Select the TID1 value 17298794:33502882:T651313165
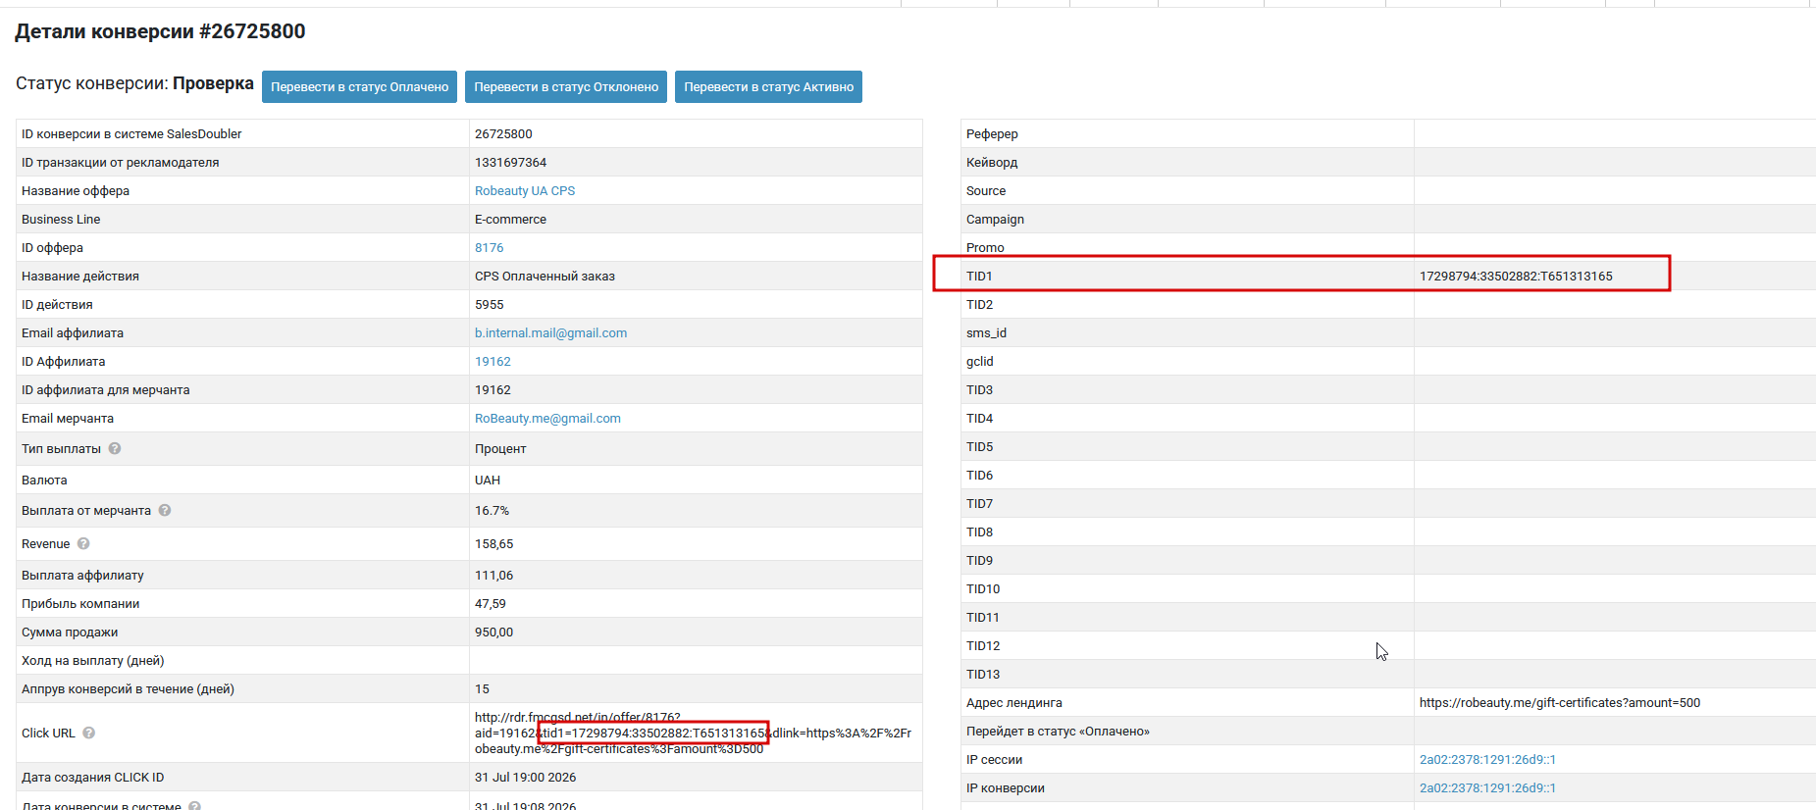1816x810 pixels. coord(1516,277)
